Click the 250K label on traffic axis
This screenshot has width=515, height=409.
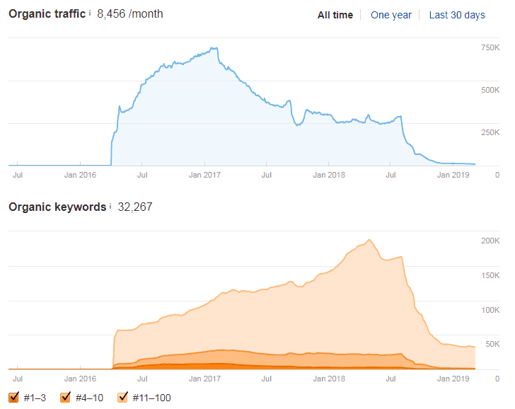[490, 132]
